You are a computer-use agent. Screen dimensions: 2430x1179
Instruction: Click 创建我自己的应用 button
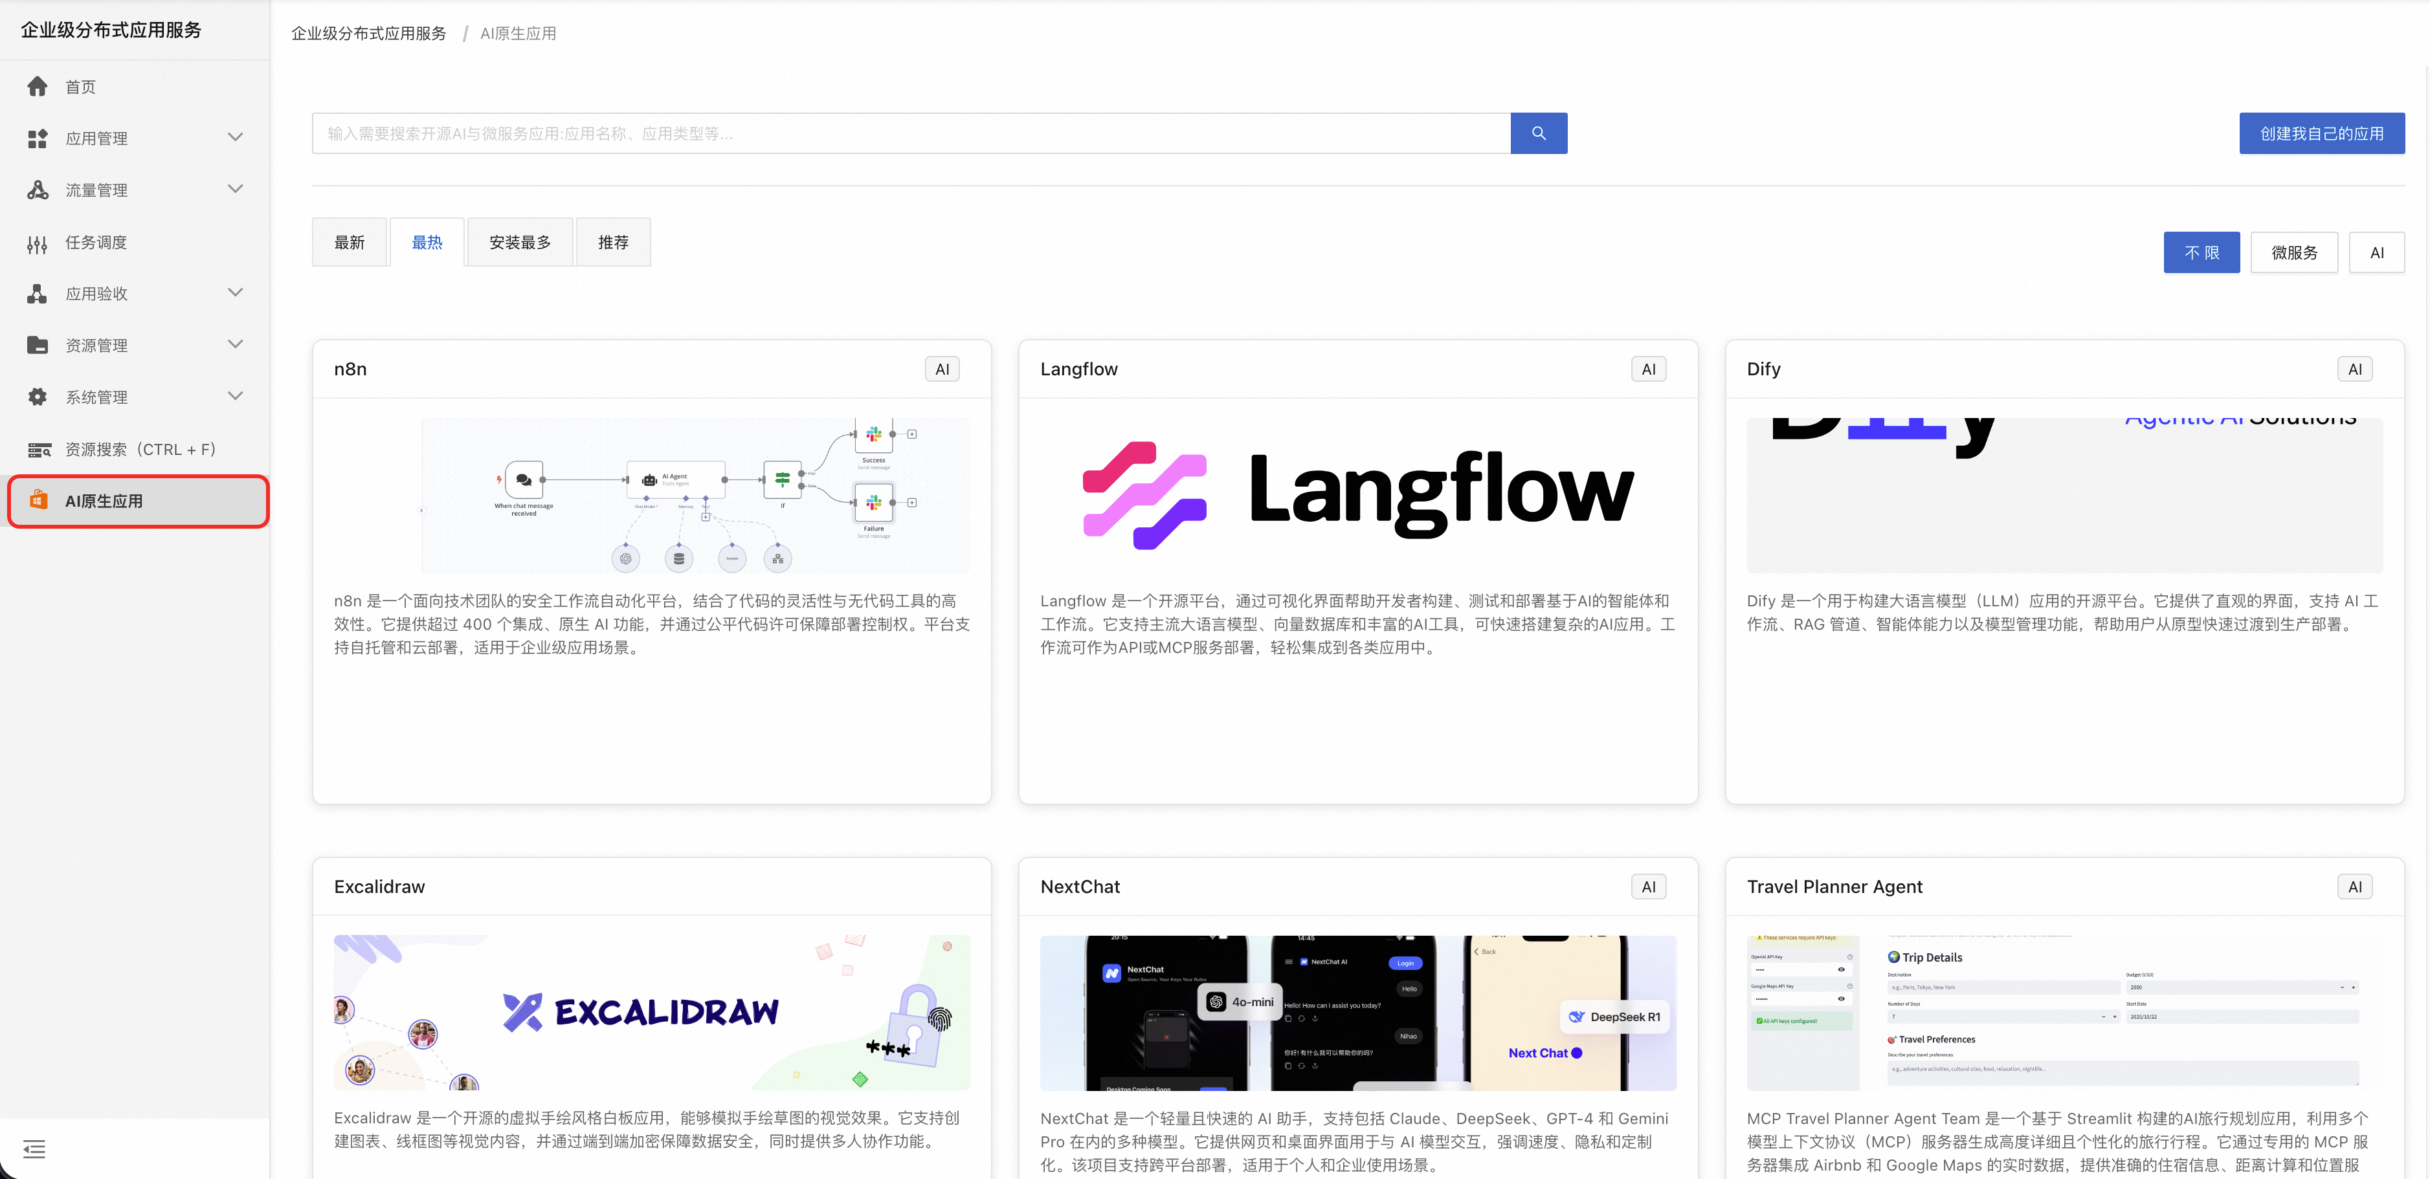click(2321, 134)
